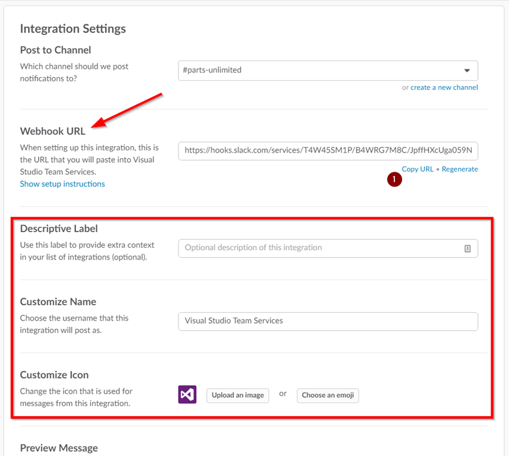Choose an emoji for the icon
Viewport: 509px width, 456px height.
pos(328,395)
